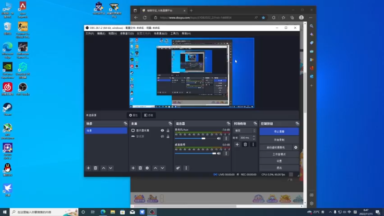Pop out the Scenes dock panel
384x216 pixels.
coord(125,124)
